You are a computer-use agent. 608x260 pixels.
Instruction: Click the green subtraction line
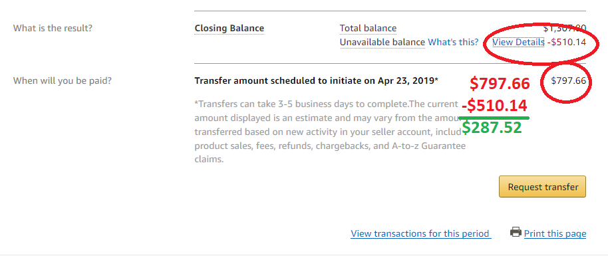tap(494, 118)
